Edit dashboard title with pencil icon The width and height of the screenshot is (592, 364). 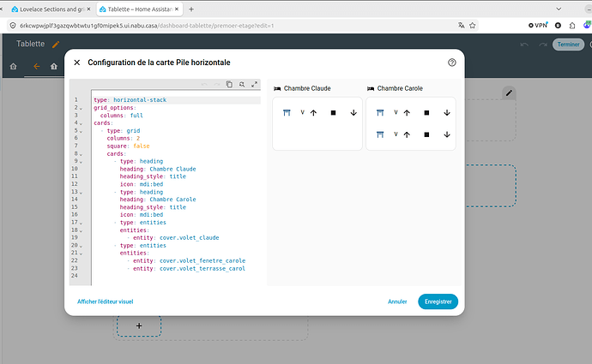(56, 45)
